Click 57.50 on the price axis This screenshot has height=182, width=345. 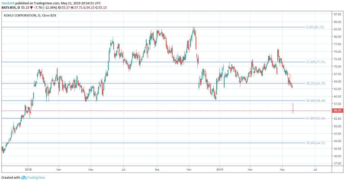(x=338, y=104)
